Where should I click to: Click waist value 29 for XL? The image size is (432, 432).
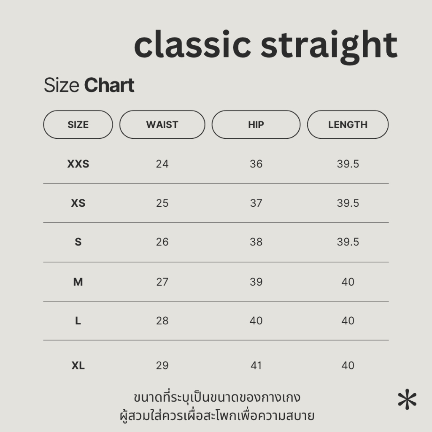tap(162, 366)
